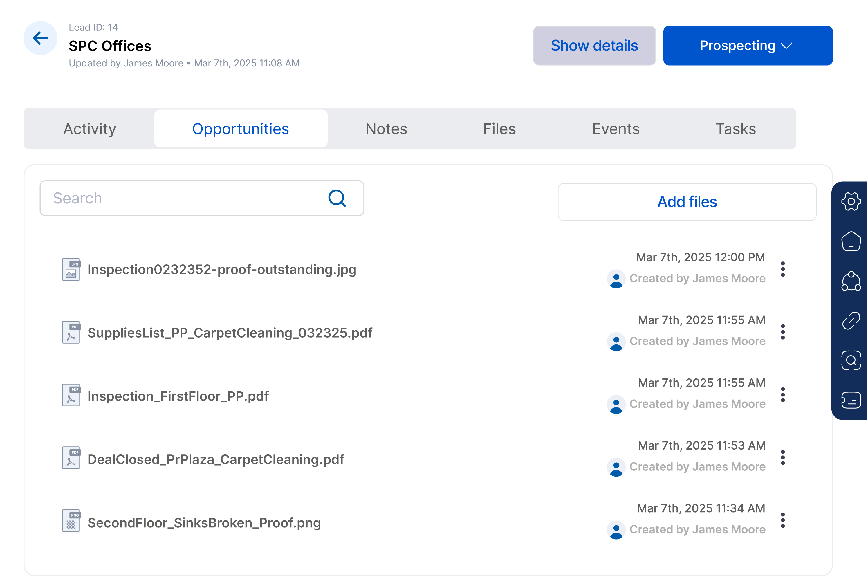The height and width of the screenshot is (579, 868).
Task: Open the Notes tab
Action: (386, 129)
